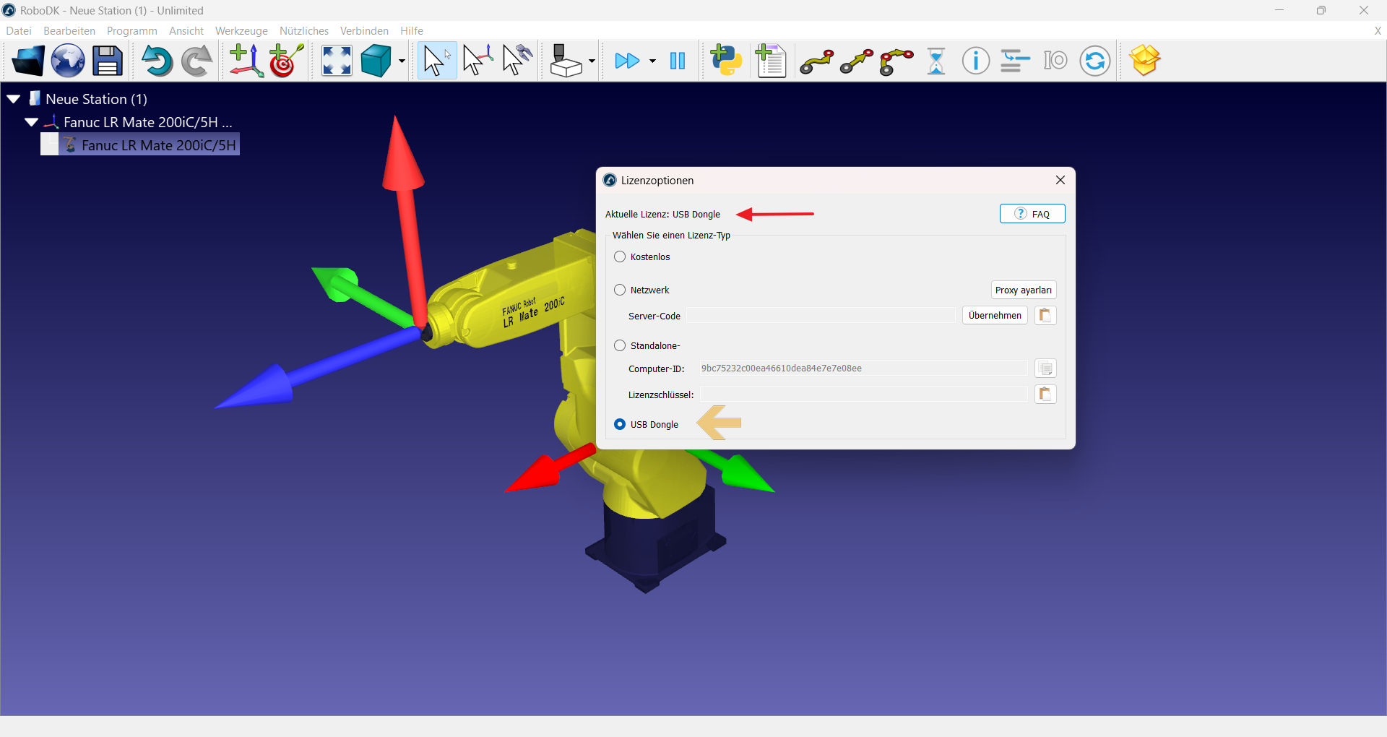The width and height of the screenshot is (1387, 737).
Task: Open the Nützliches menu
Action: pyautogui.click(x=304, y=30)
